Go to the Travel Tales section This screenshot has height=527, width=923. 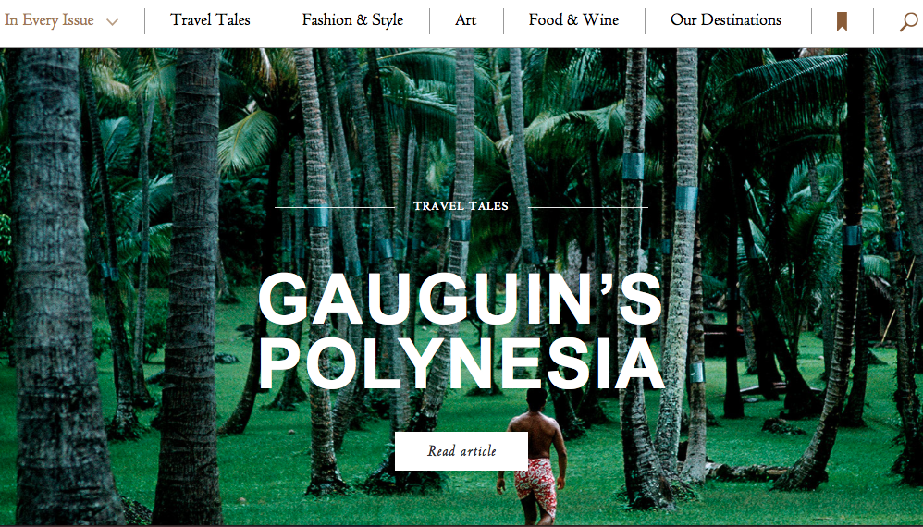210,20
